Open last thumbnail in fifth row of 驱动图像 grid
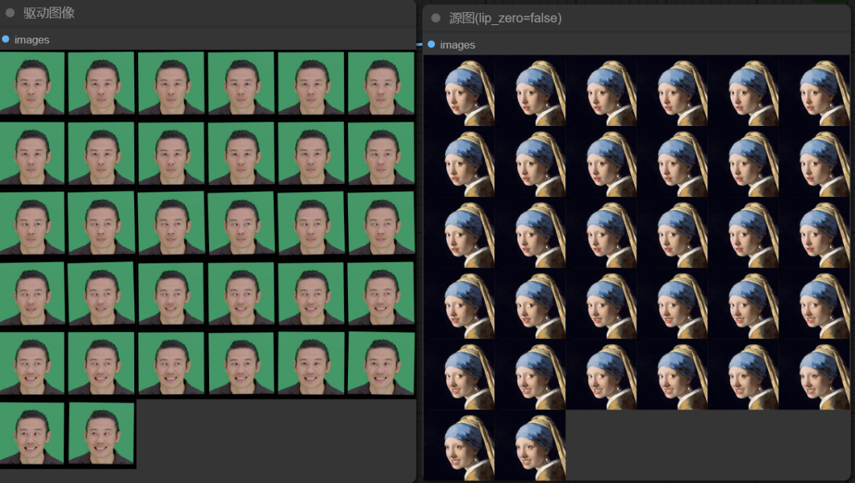Screen dimensions: 855x483 [x=381, y=363]
